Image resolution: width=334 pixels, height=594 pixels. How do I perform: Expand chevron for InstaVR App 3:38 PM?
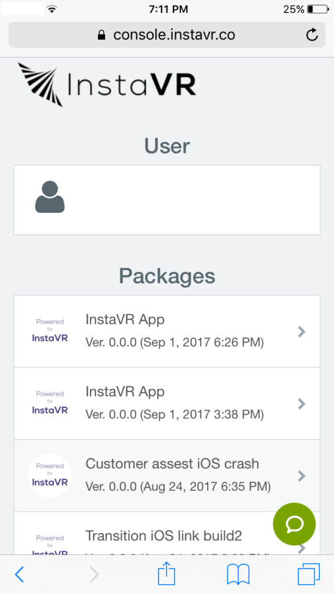pos(302,404)
